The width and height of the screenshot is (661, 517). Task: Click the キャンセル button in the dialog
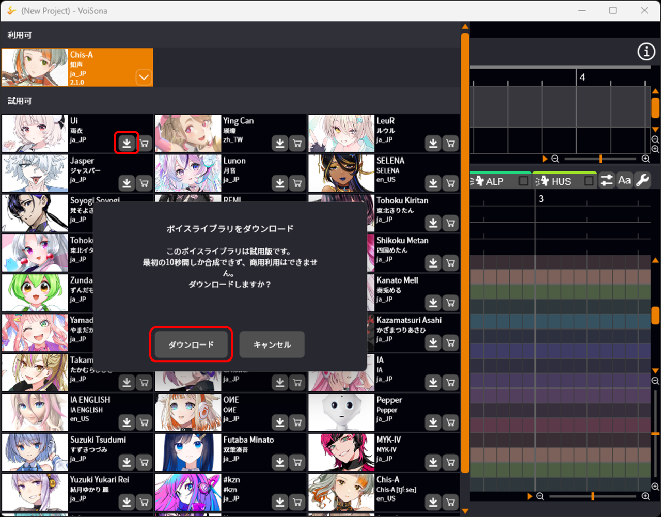[x=272, y=344]
